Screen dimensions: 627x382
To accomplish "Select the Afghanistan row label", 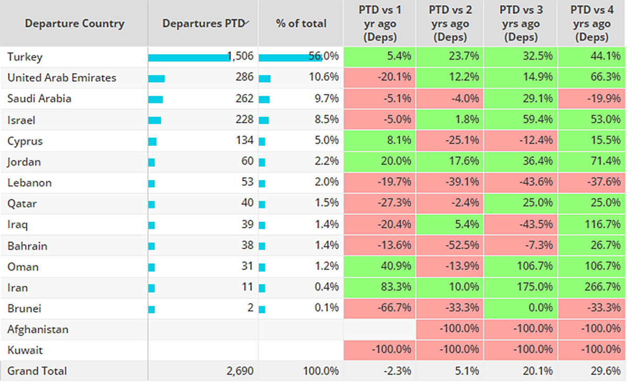I will [x=38, y=329].
